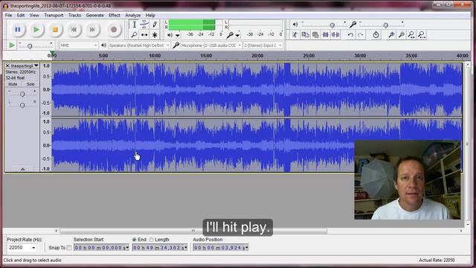Click the Undo arrow icon
The height and width of the screenshot is (268, 476).
point(350,35)
